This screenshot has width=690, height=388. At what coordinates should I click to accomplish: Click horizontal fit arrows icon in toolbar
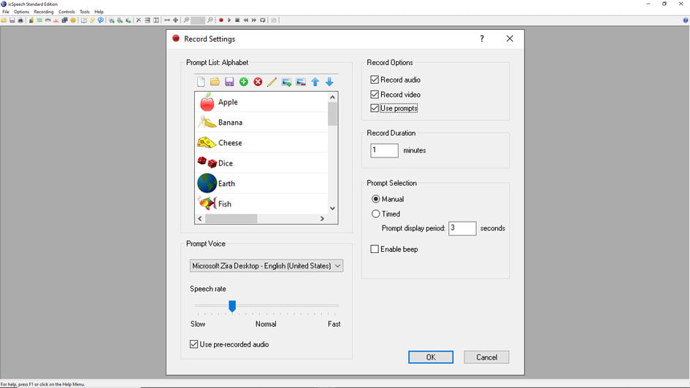(x=166, y=20)
